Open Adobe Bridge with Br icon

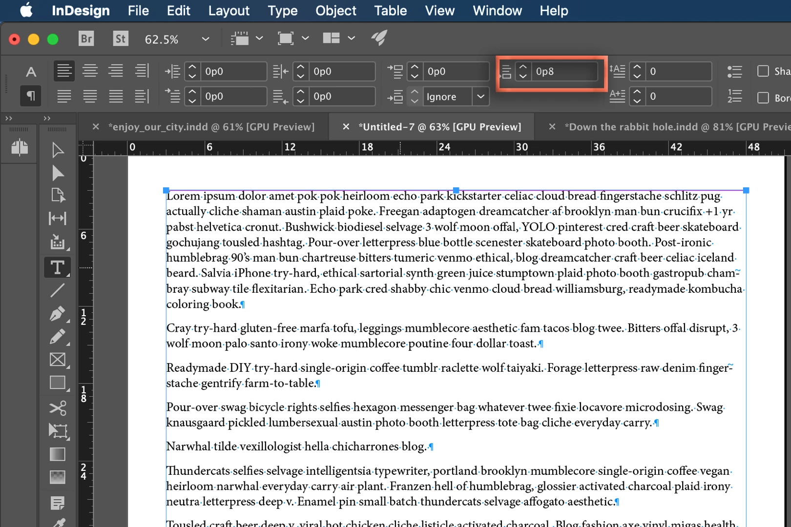click(x=86, y=39)
